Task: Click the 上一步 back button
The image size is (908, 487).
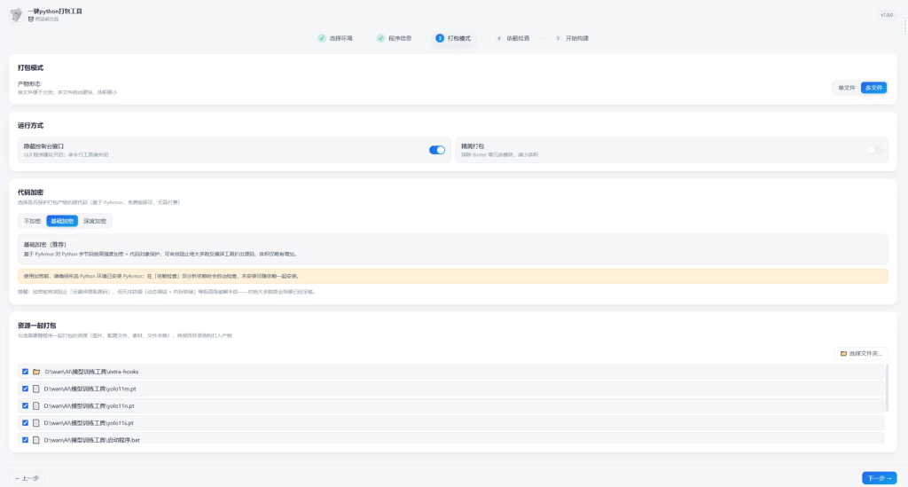Action: (x=27, y=478)
